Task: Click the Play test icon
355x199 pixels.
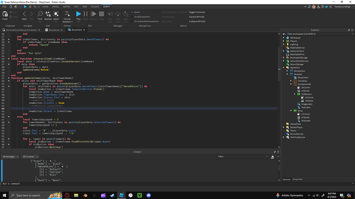Action: click(78, 15)
